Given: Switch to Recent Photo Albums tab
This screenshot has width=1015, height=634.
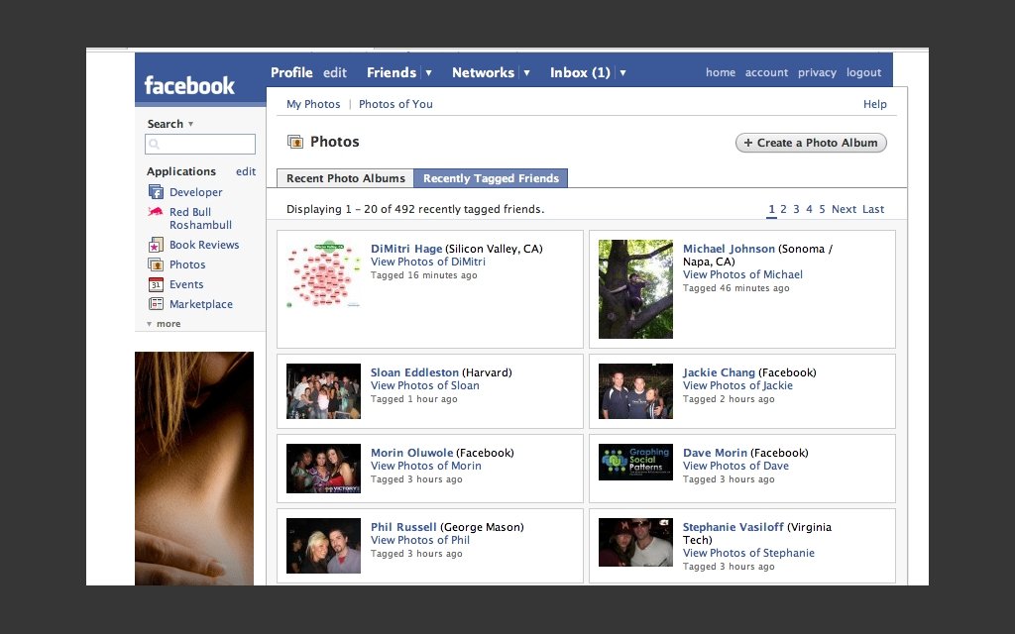Looking at the screenshot, I should coord(346,178).
